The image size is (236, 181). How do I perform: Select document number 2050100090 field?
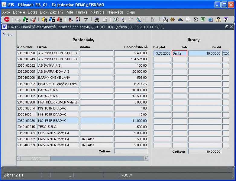(x=27, y=53)
